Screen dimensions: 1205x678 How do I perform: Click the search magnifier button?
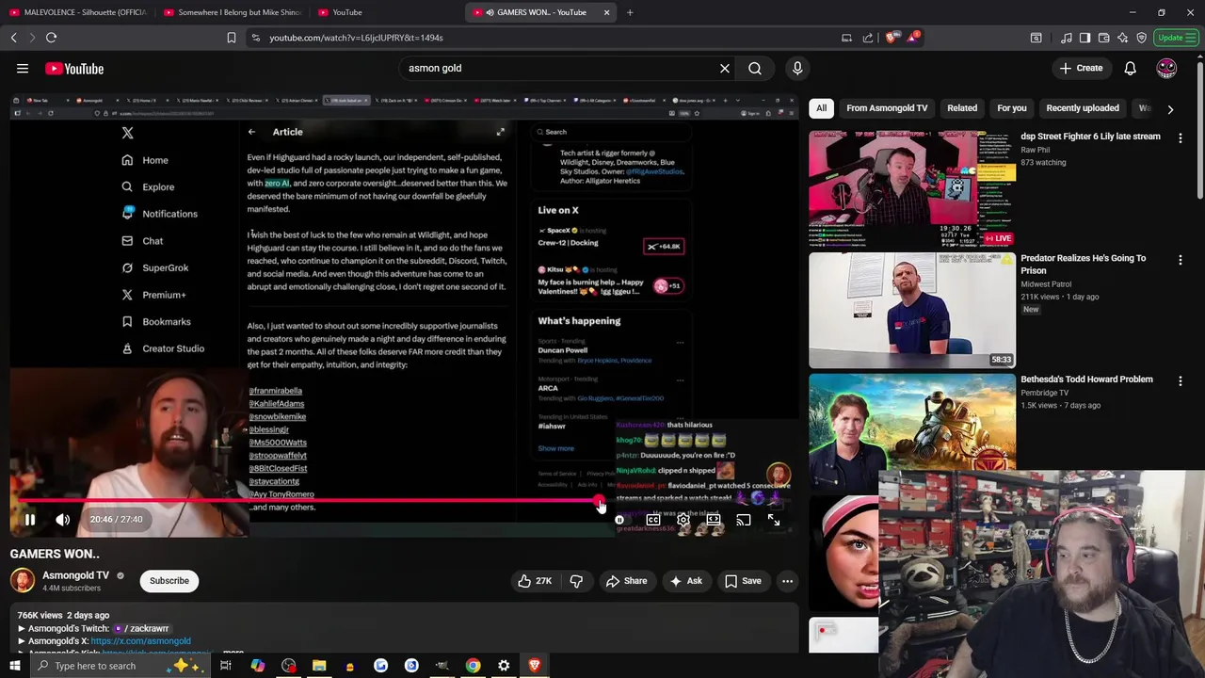[x=755, y=69]
